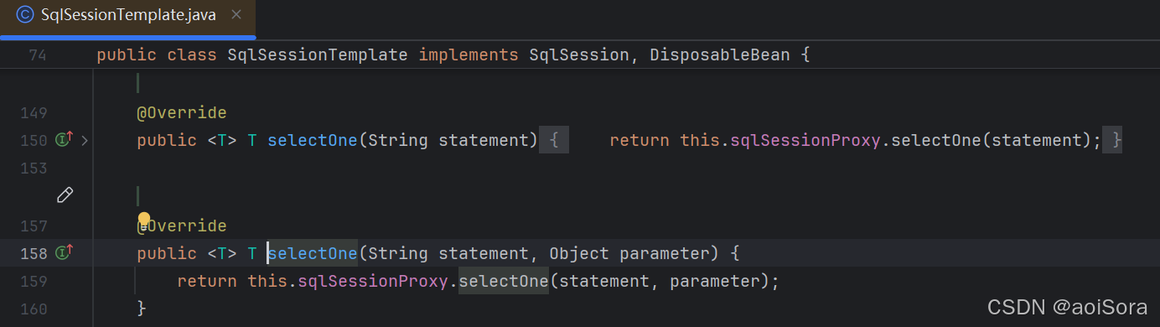This screenshot has height=327, width=1160.
Task: Expand the folded method on line 150
Action: (84, 140)
